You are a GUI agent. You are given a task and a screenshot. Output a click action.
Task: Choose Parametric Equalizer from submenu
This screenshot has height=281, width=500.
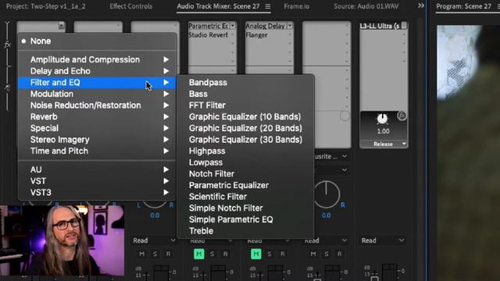click(245, 186)
